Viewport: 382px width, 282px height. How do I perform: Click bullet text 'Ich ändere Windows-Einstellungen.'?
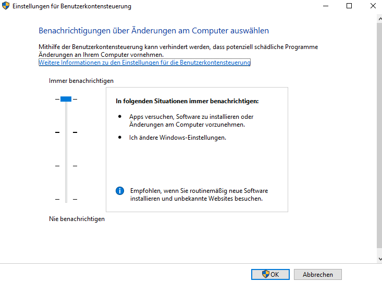178,138
